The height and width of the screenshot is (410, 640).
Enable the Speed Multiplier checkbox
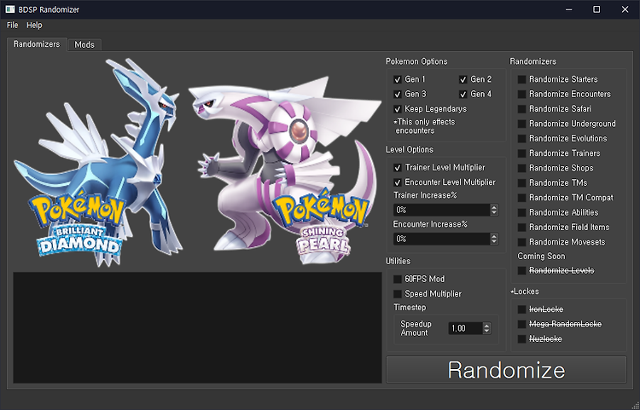tap(398, 294)
